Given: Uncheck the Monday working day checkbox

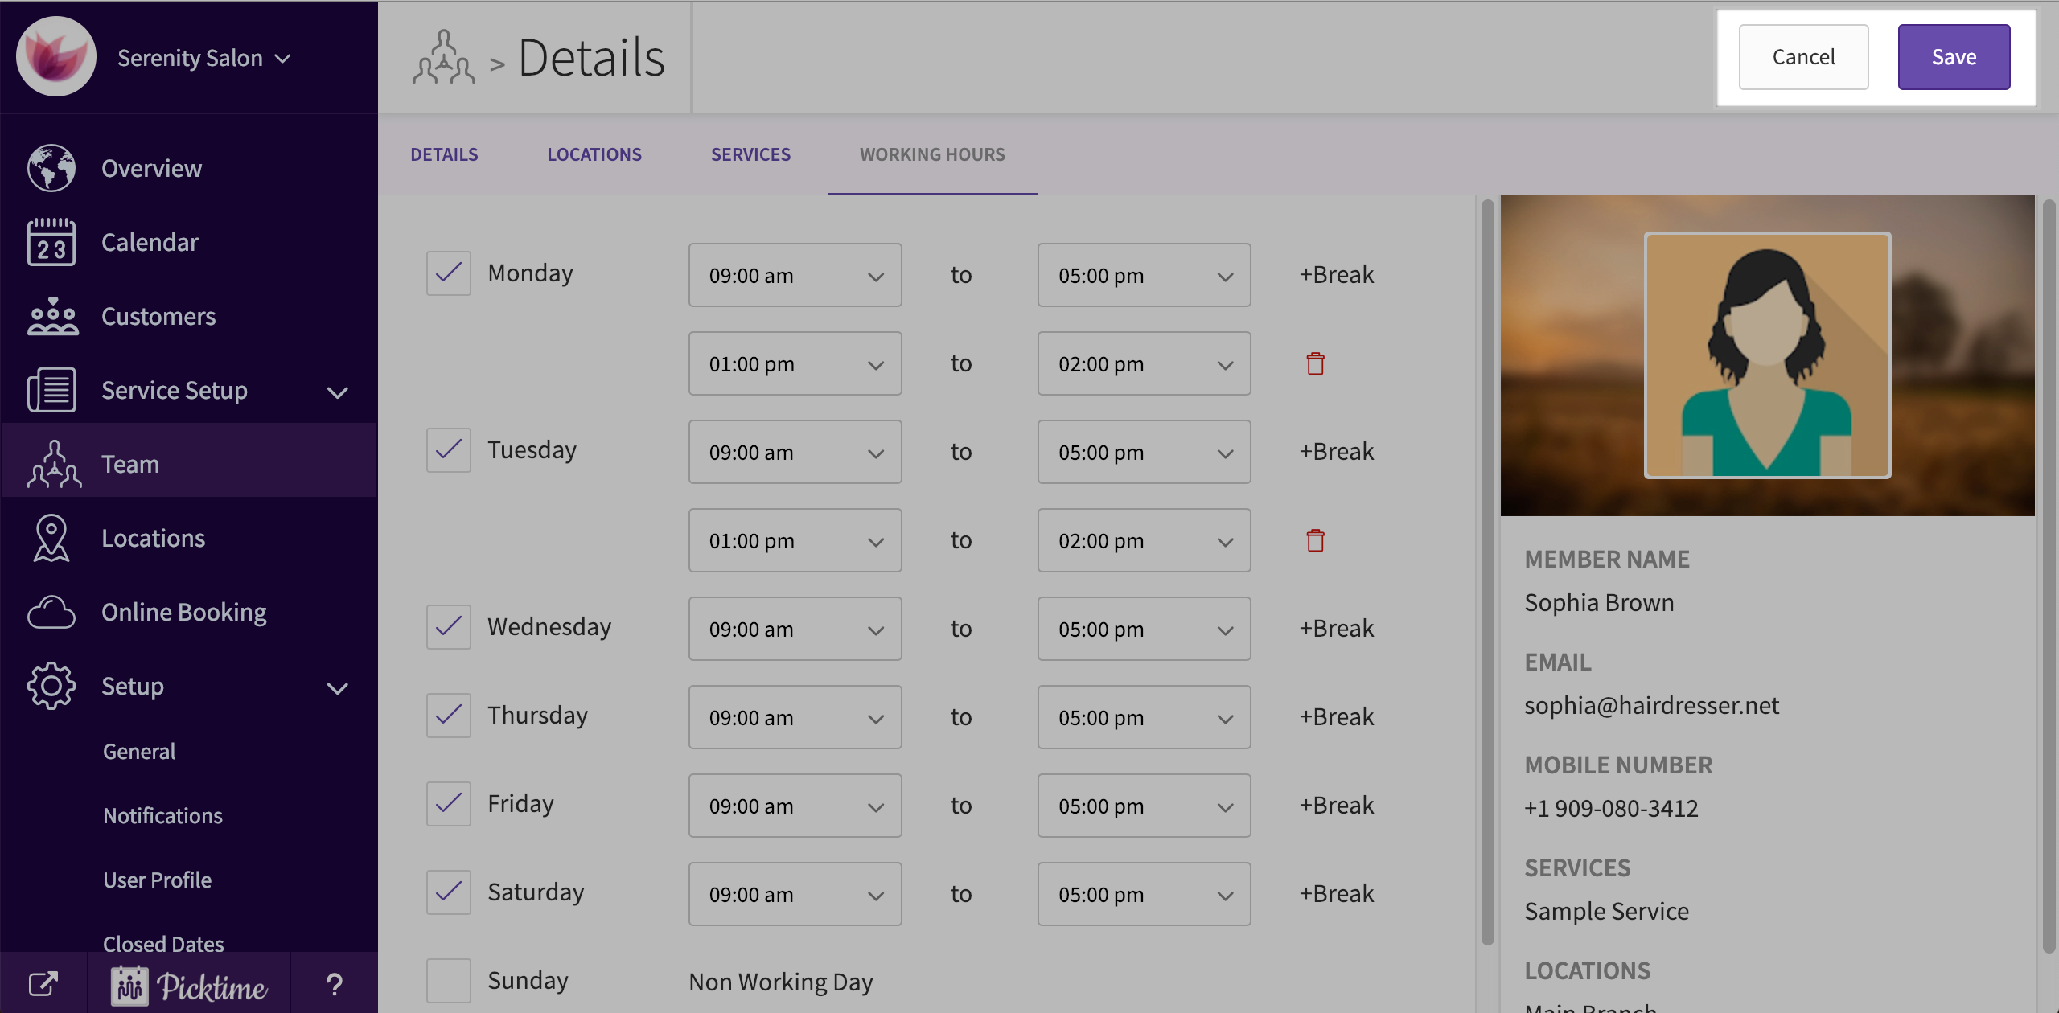Looking at the screenshot, I should coord(448,273).
